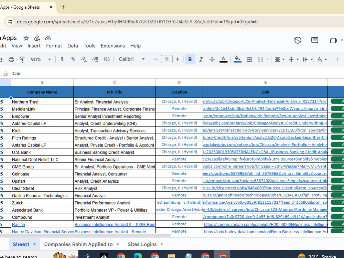The image size is (344, 258).
Task: Open the Radian company hyperlink
Action: pos(19,224)
